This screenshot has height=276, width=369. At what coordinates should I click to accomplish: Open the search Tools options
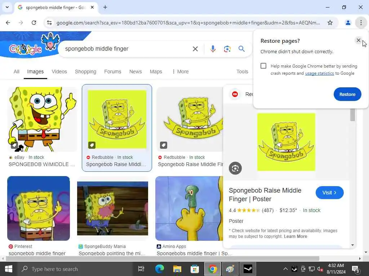[242, 72]
